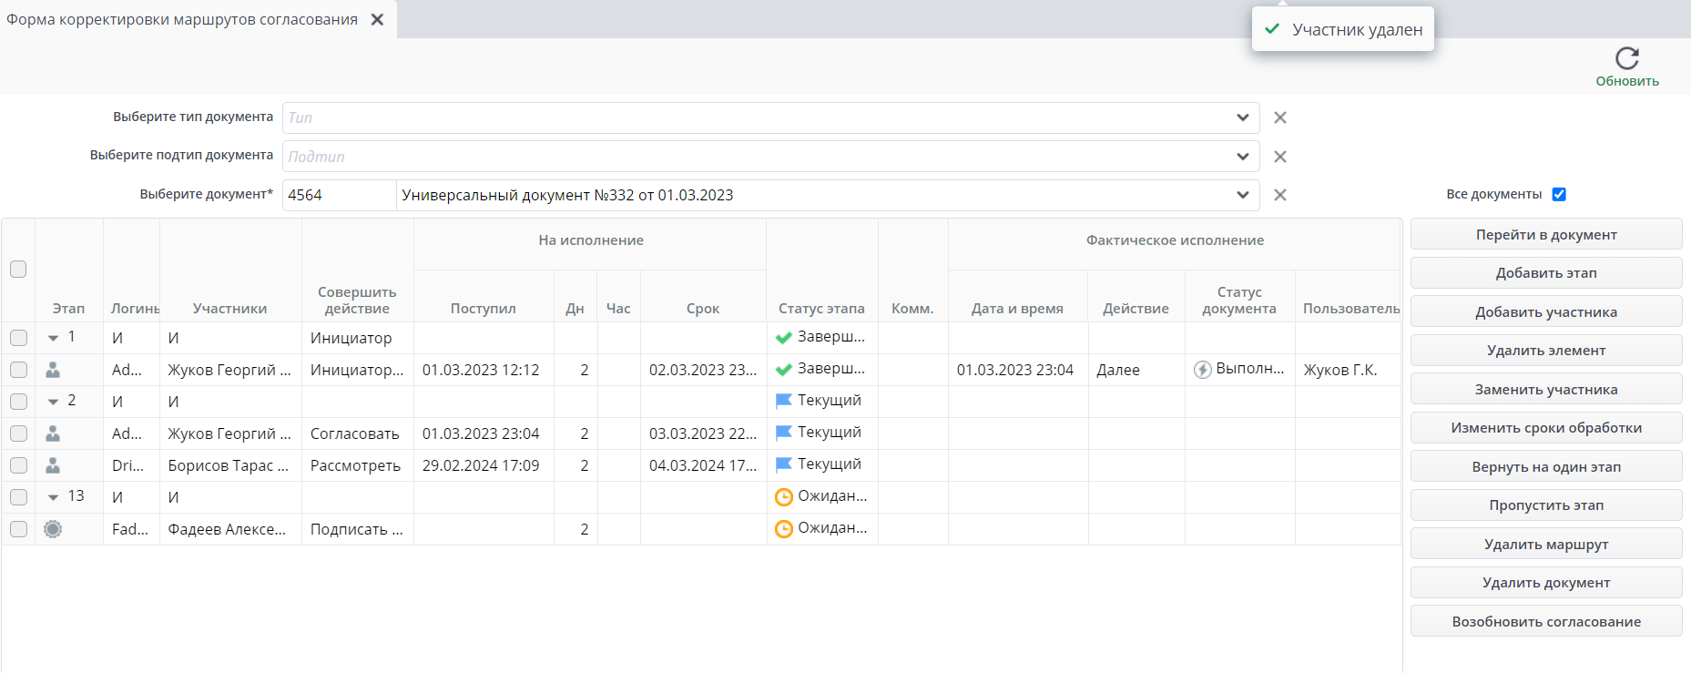The width and height of the screenshot is (1691, 673).
Task: Collapse stage 13 in the table
Action: point(54,497)
